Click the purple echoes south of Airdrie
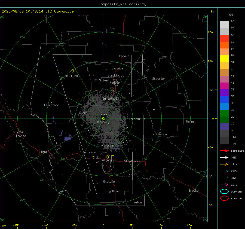Screen dimensions: 245x229 tap(117, 147)
